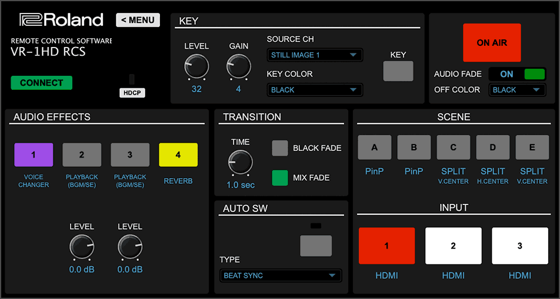
Task: Open the Source CH Still Image 1 dropdown
Action: pyautogui.click(x=314, y=55)
